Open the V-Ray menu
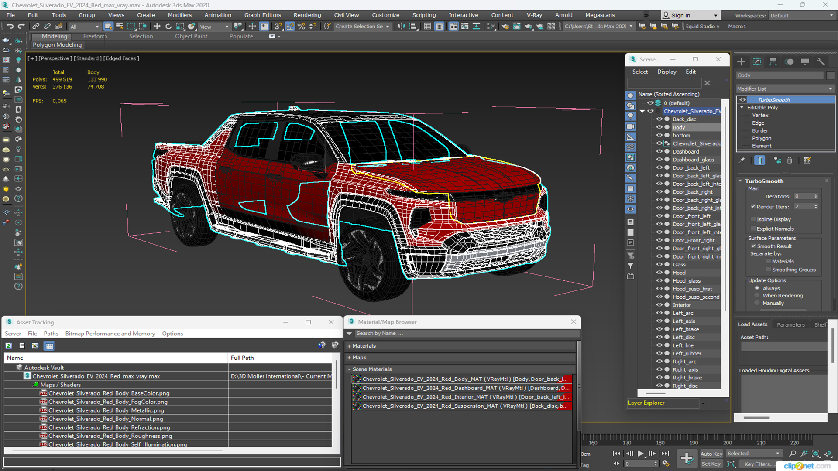The height and width of the screenshot is (471, 838). (534, 15)
